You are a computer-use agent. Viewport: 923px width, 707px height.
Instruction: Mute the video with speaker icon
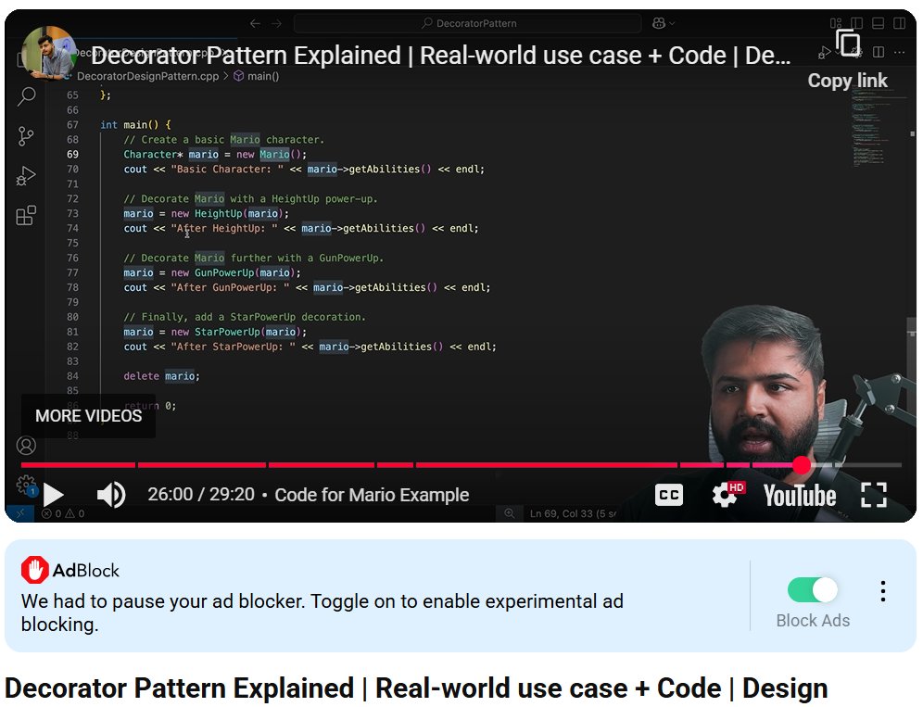[111, 495]
